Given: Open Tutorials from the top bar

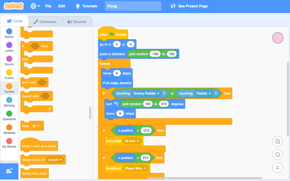Looking at the screenshot, I should (86, 6).
